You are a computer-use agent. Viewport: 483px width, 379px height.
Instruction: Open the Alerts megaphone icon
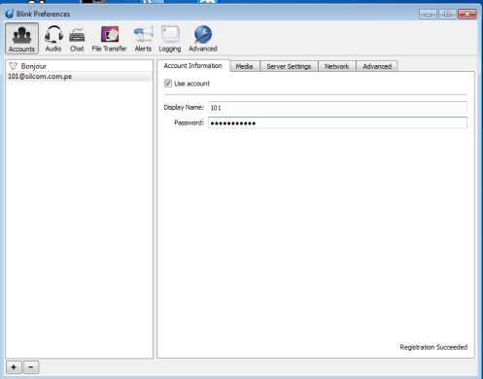pyautogui.click(x=143, y=34)
